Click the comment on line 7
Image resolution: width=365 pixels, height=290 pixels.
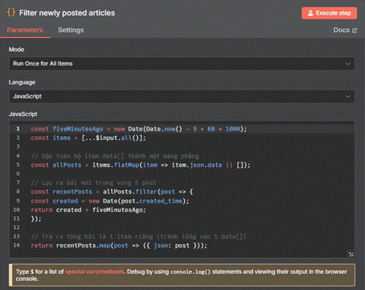coord(93,183)
